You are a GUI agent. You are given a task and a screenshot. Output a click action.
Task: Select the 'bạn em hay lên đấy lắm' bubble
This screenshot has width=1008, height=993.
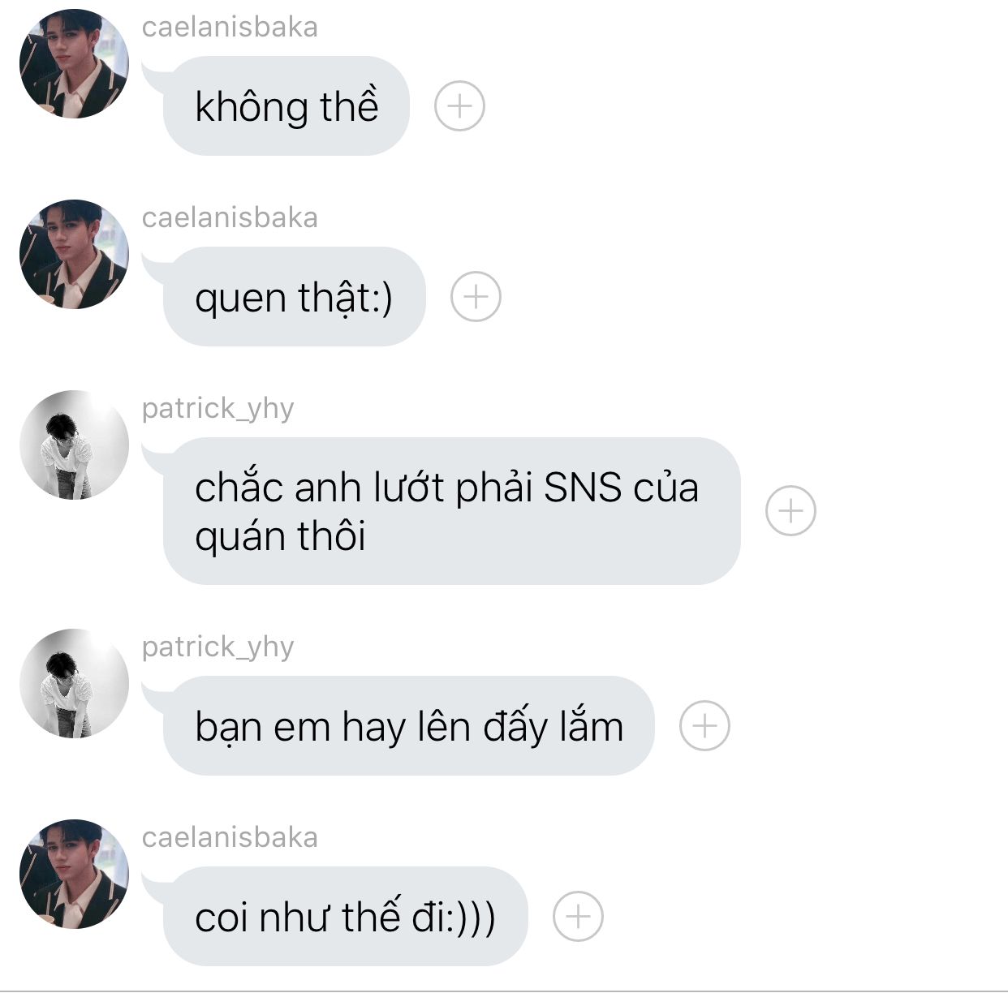point(408,725)
